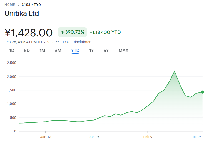The width and height of the screenshot is (214, 145).
Task: Show the MAX time range chart
Action: [123, 51]
